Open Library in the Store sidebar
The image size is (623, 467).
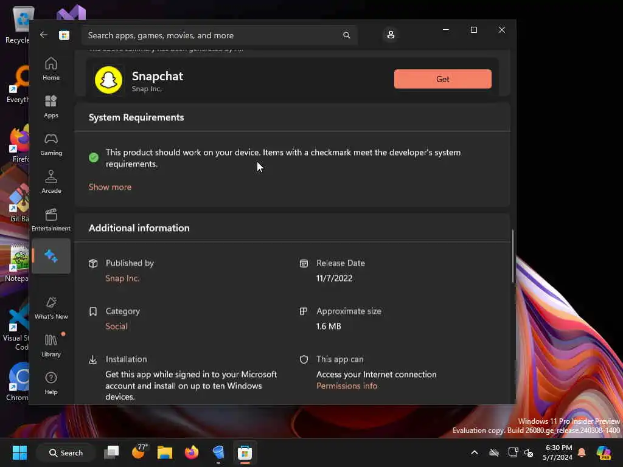(51, 345)
